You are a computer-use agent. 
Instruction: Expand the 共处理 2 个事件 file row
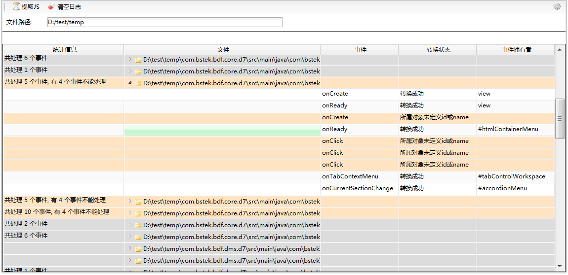coord(130,225)
